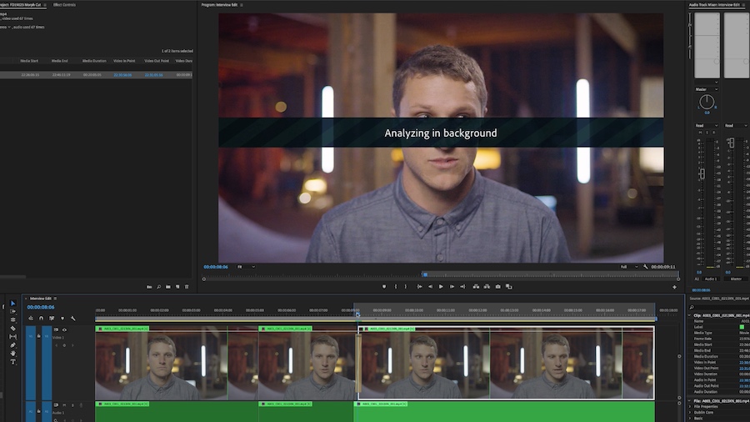750x422 pixels.
Task: Select the Type tool
Action: [12, 362]
